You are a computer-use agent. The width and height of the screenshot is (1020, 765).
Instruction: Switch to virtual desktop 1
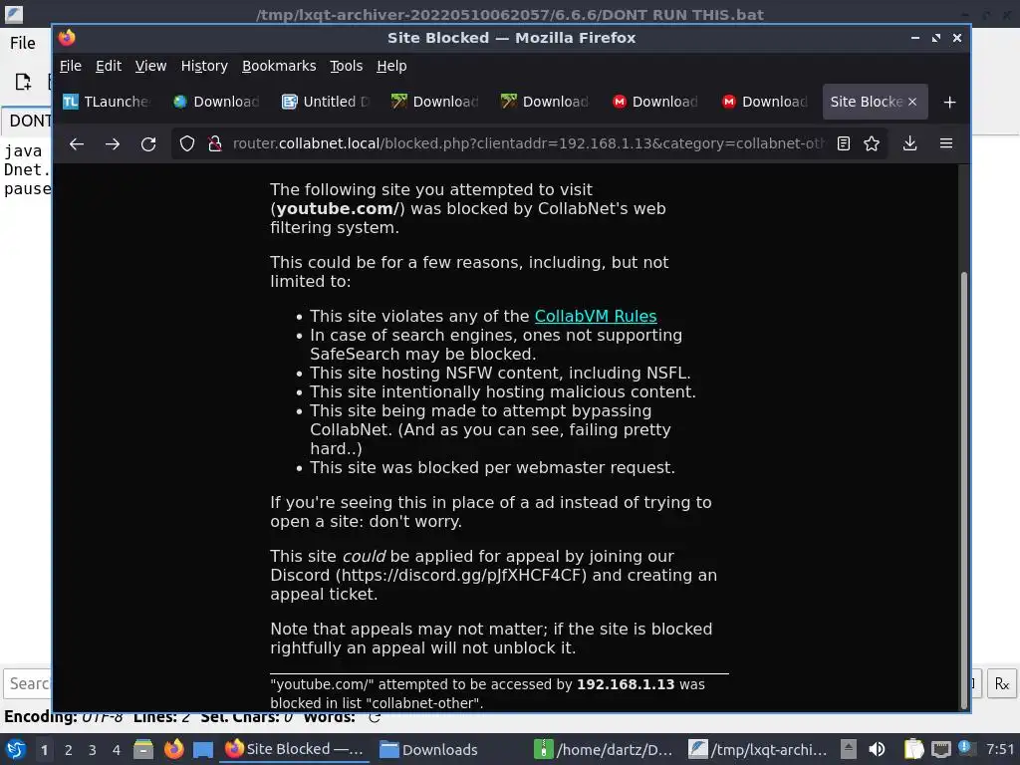44,750
